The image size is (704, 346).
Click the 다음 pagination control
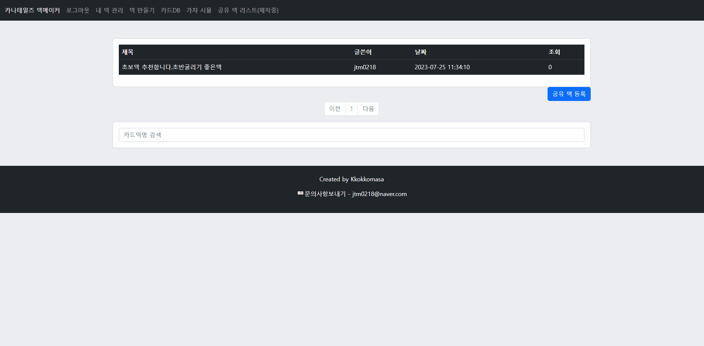[368, 108]
